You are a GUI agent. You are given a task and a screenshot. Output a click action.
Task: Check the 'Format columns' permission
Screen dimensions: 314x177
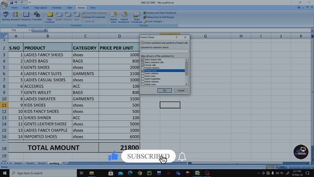click(x=143, y=68)
